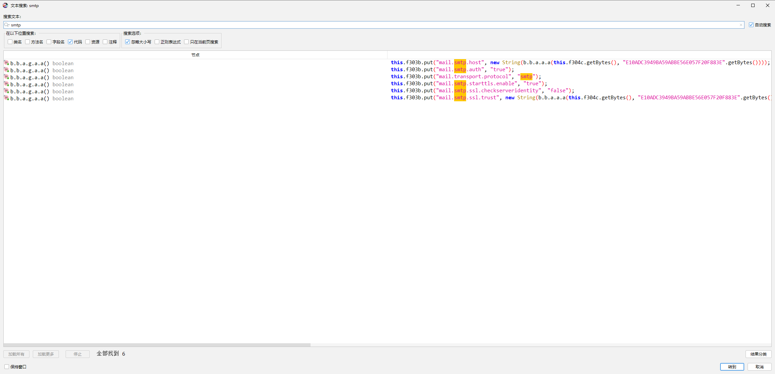Click method icon of the ssl.trust result row

click(6, 98)
